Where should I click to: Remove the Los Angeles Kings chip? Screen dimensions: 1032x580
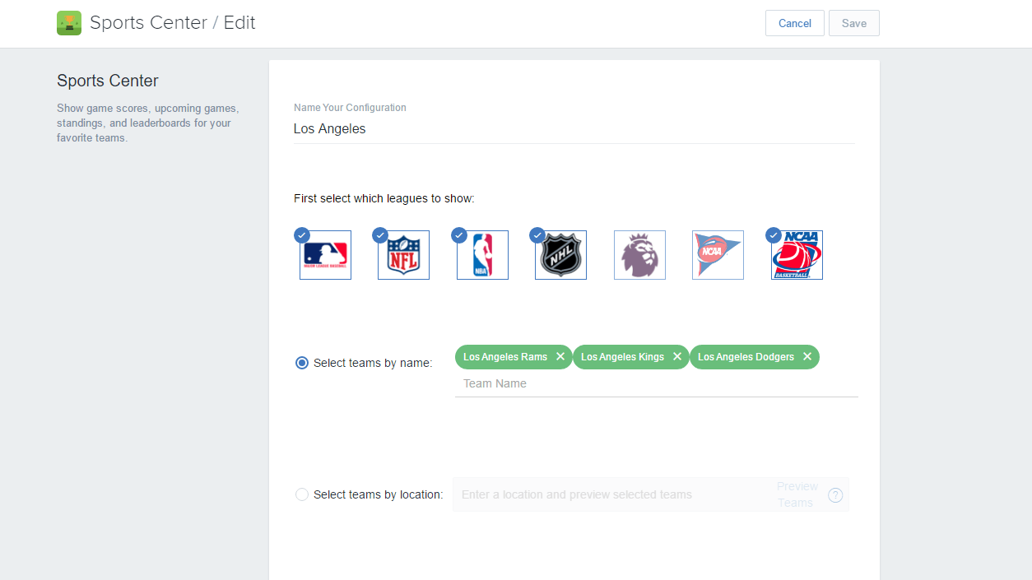pyautogui.click(x=677, y=357)
